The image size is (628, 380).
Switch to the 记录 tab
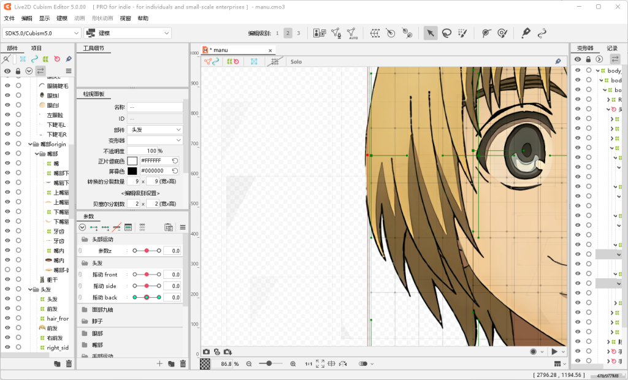point(612,48)
